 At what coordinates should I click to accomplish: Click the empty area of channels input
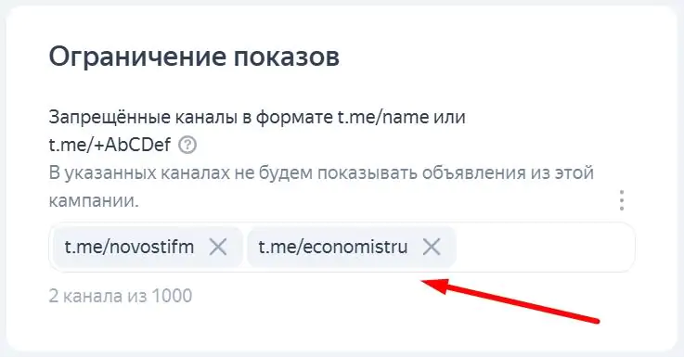[543, 248]
